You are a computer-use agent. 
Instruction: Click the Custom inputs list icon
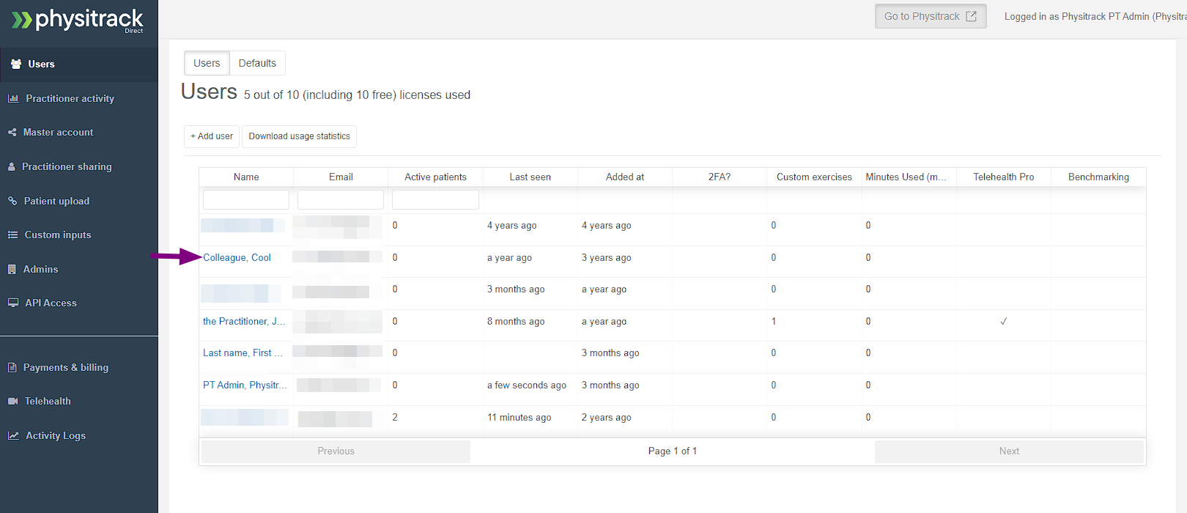pyautogui.click(x=12, y=235)
